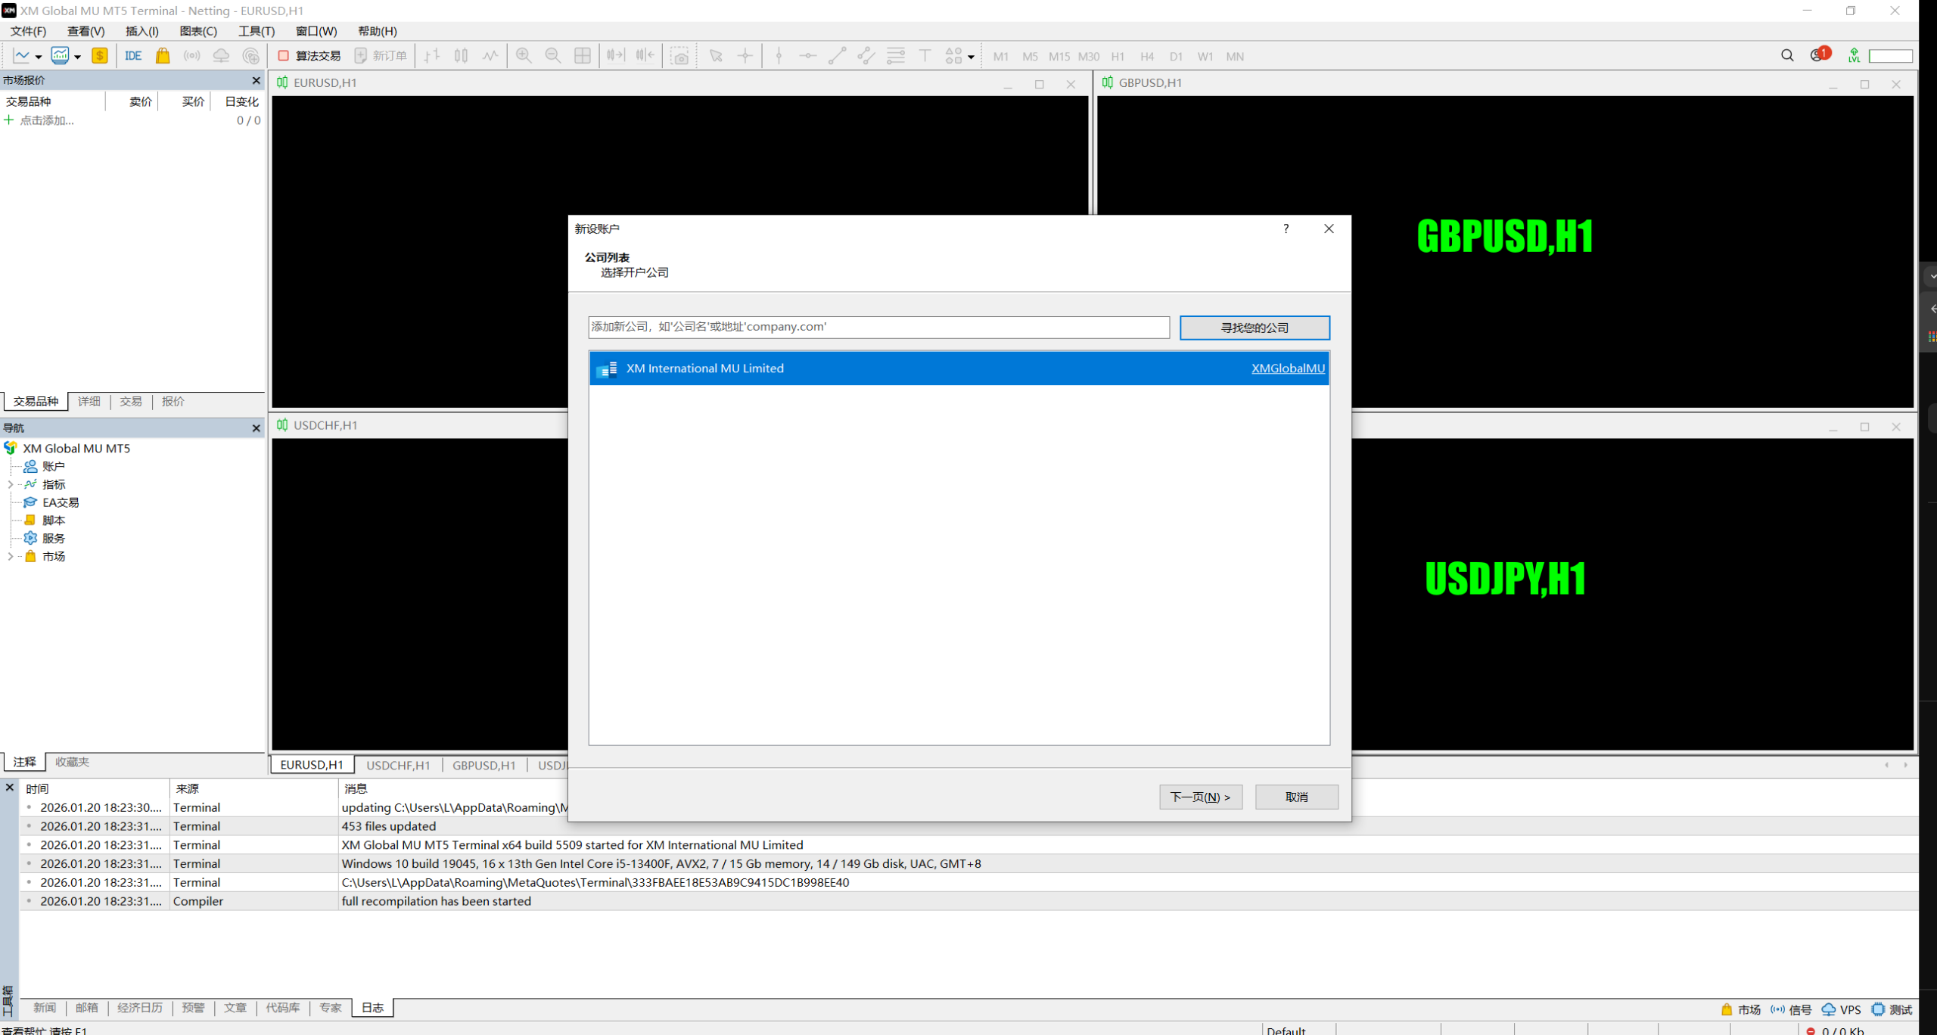Switch to the USDCHF,H1 chart tab
Image resolution: width=1937 pixels, height=1035 pixels.
tap(398, 765)
